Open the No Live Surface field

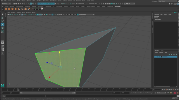pos(80,4)
